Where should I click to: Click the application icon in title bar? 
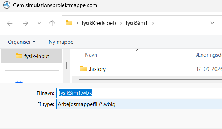[7, 5]
